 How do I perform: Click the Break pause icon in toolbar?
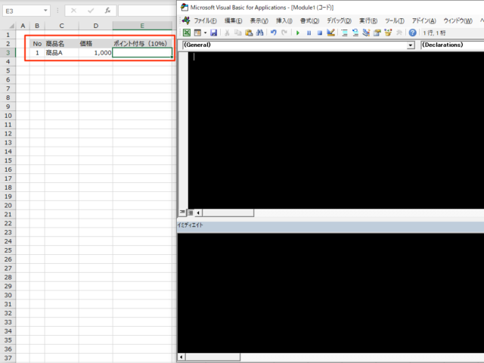(309, 33)
